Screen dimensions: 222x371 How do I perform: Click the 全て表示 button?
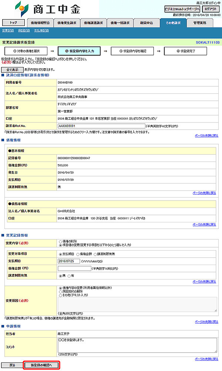coord(12,70)
